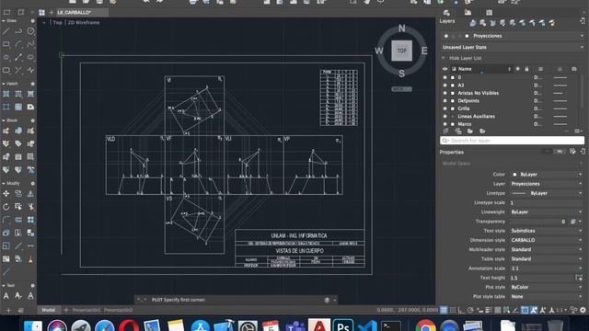Select the Copy tool in Modify
589x331 pixels.
pyautogui.click(x=18, y=194)
